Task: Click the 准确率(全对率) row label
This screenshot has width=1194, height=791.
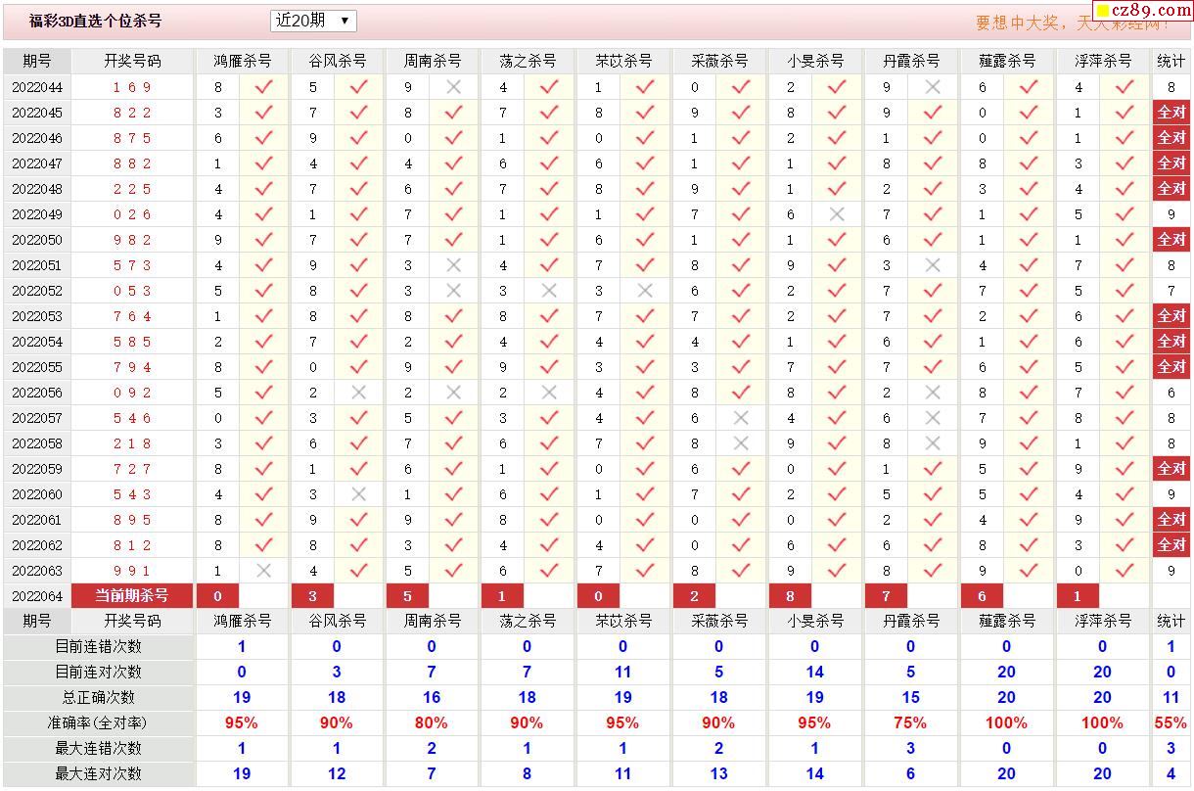Action: coord(98,722)
